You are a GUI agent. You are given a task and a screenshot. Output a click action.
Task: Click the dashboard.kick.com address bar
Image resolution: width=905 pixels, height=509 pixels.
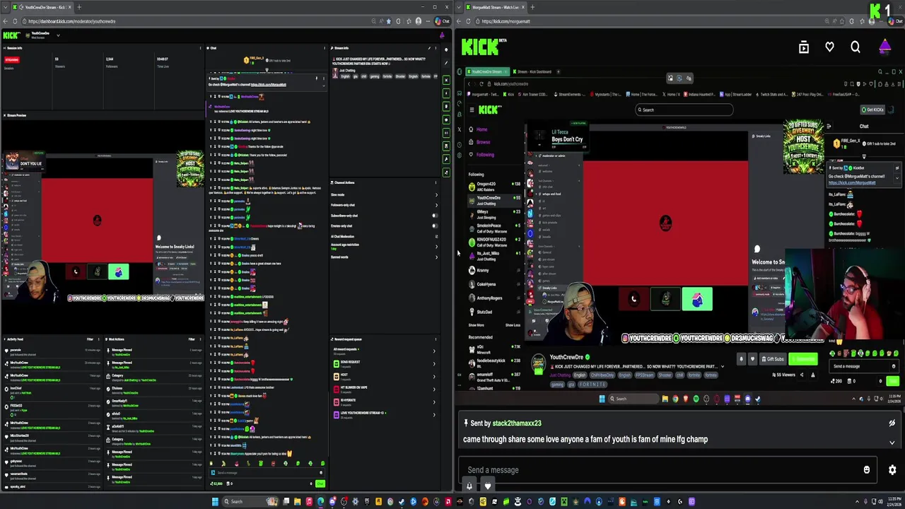coord(205,21)
